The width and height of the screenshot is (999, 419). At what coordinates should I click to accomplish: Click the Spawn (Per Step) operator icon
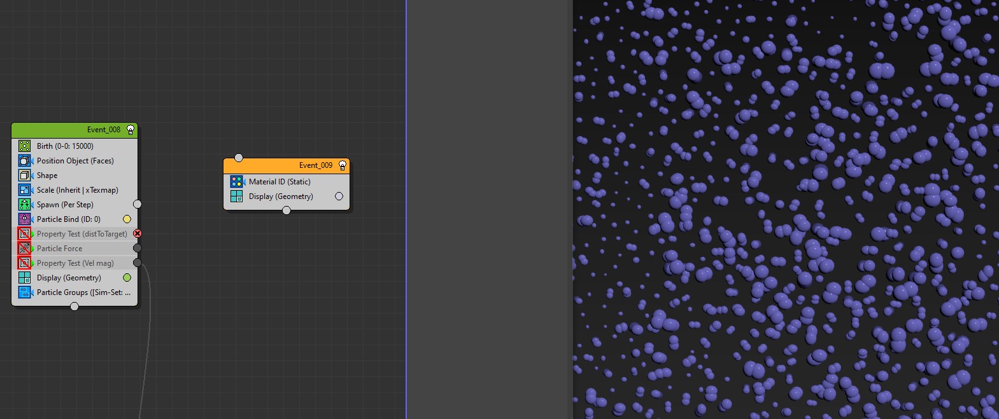24,205
